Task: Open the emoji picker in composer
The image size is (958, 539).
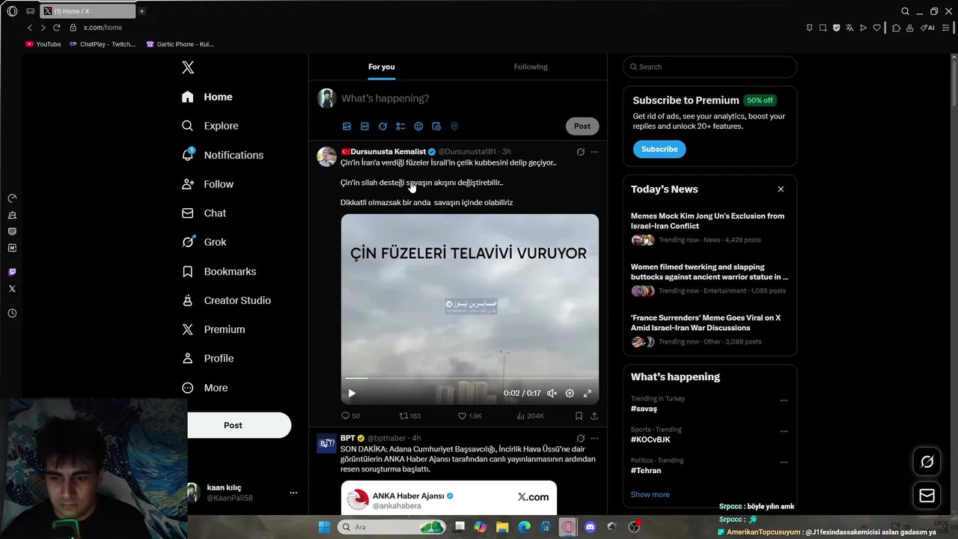Action: pyautogui.click(x=418, y=127)
